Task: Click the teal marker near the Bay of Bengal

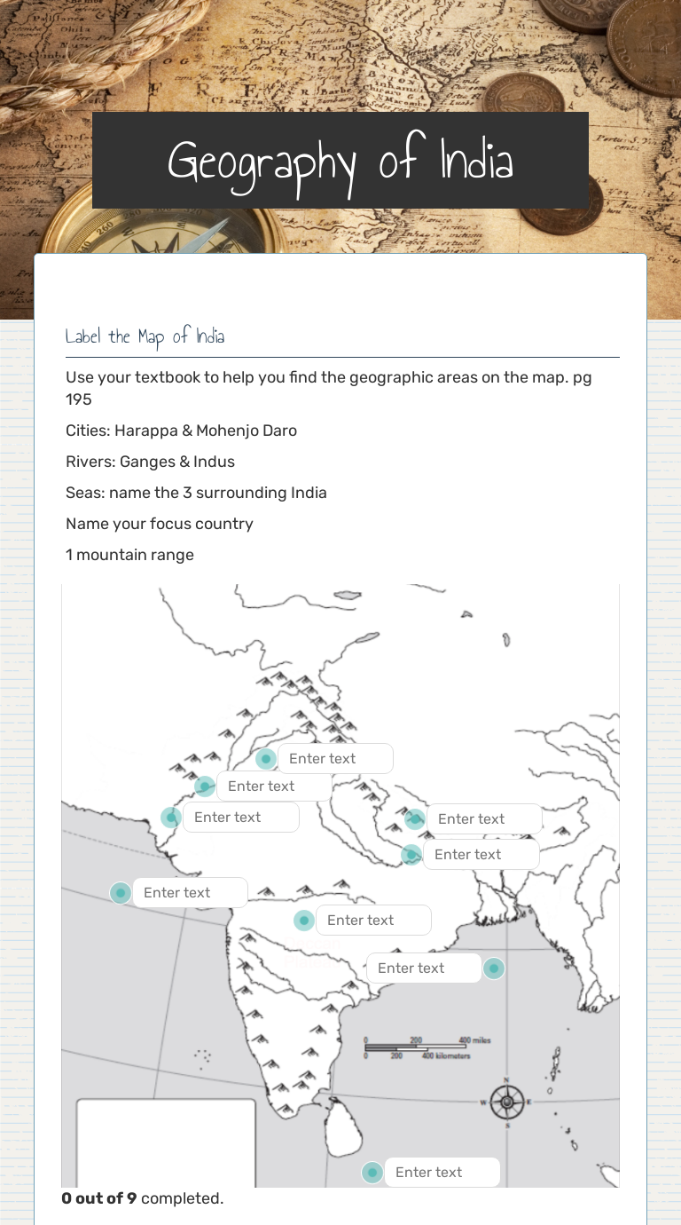Action: coord(494,968)
